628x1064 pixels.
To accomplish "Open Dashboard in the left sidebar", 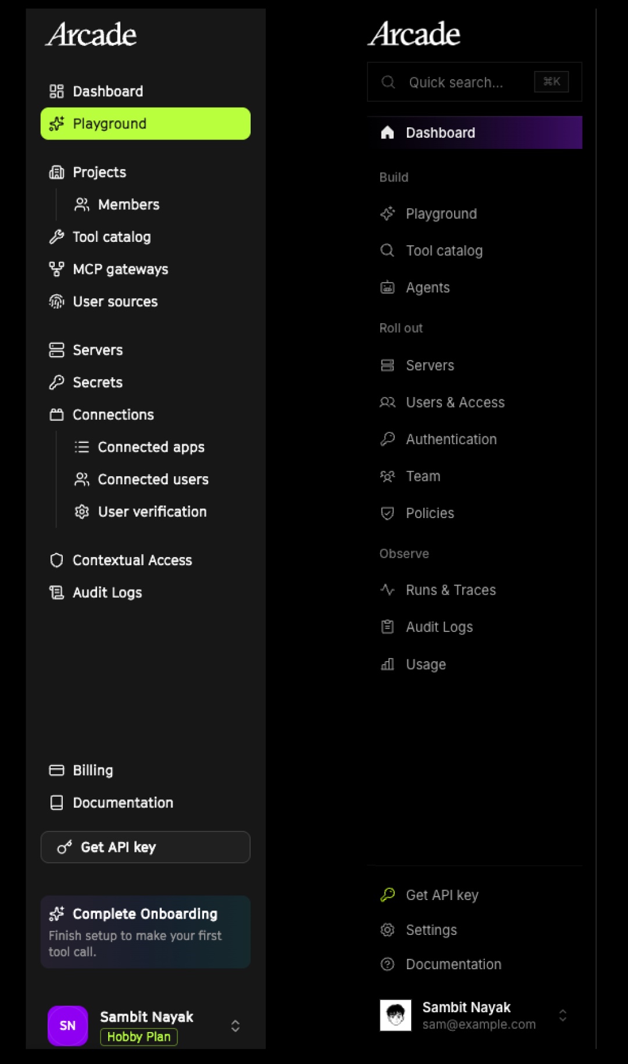I will click(145, 91).
